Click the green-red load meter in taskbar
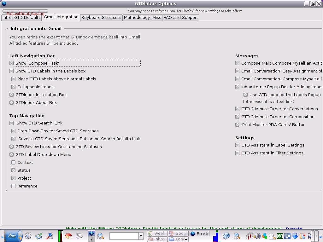Image resolution: width=323 pixels, height=242 pixels. point(61,236)
